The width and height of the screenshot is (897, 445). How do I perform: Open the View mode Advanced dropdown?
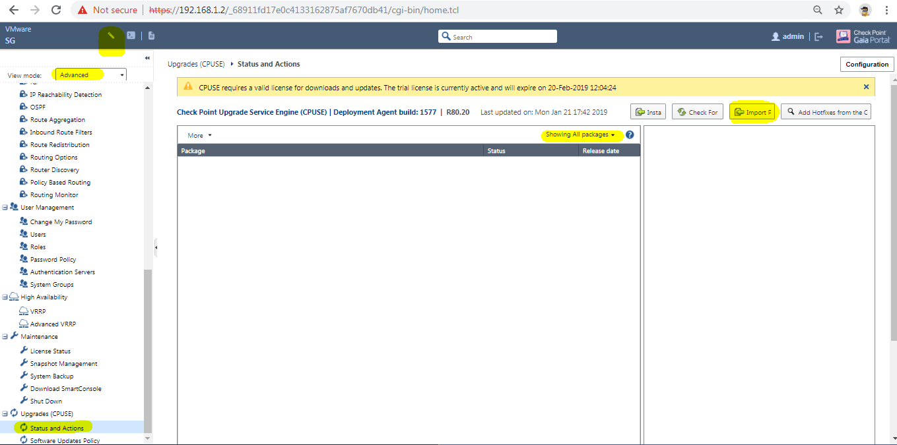(x=90, y=75)
